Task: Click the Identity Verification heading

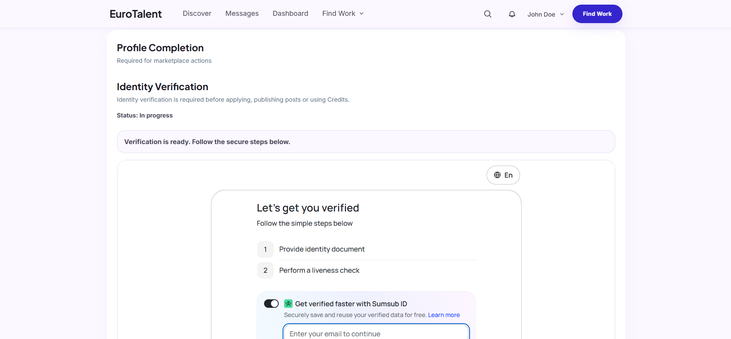Action: click(162, 87)
